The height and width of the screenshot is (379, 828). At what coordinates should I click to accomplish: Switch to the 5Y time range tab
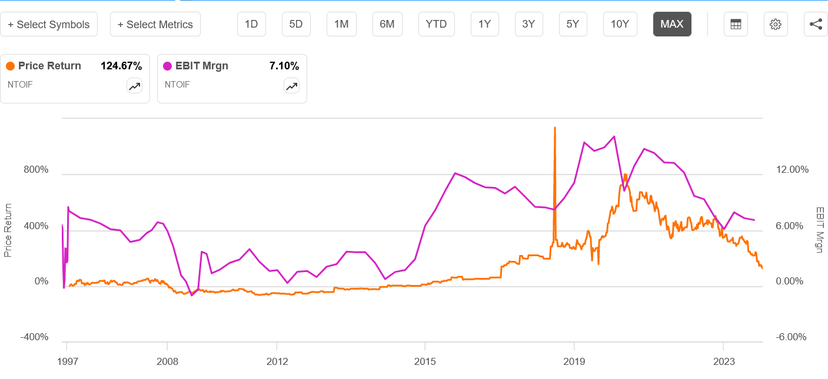point(573,24)
